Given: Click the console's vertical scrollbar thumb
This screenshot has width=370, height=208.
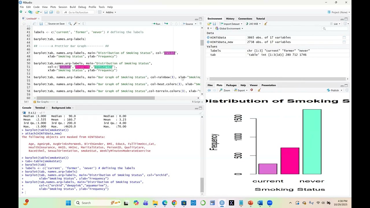Looking at the screenshot, I should pyautogui.click(x=202, y=185).
